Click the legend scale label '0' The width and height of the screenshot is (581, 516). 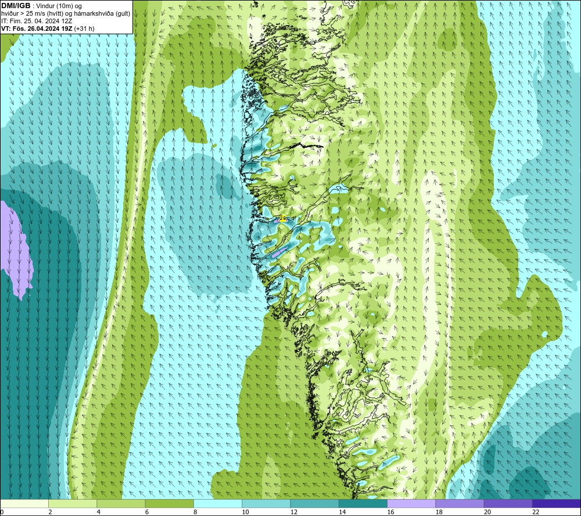coord(2,512)
